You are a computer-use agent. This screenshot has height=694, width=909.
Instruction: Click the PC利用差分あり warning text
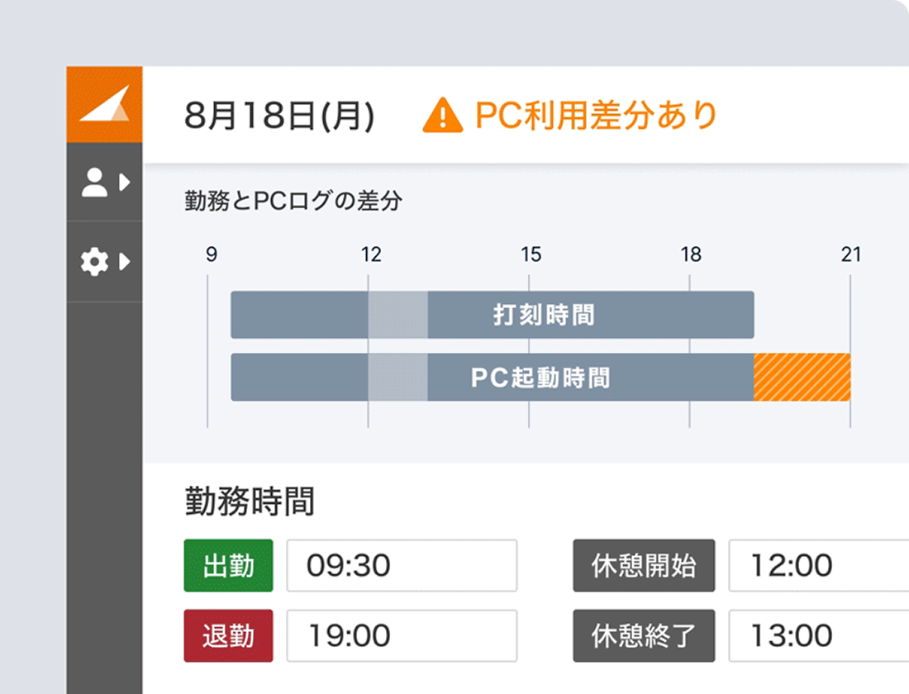click(597, 115)
